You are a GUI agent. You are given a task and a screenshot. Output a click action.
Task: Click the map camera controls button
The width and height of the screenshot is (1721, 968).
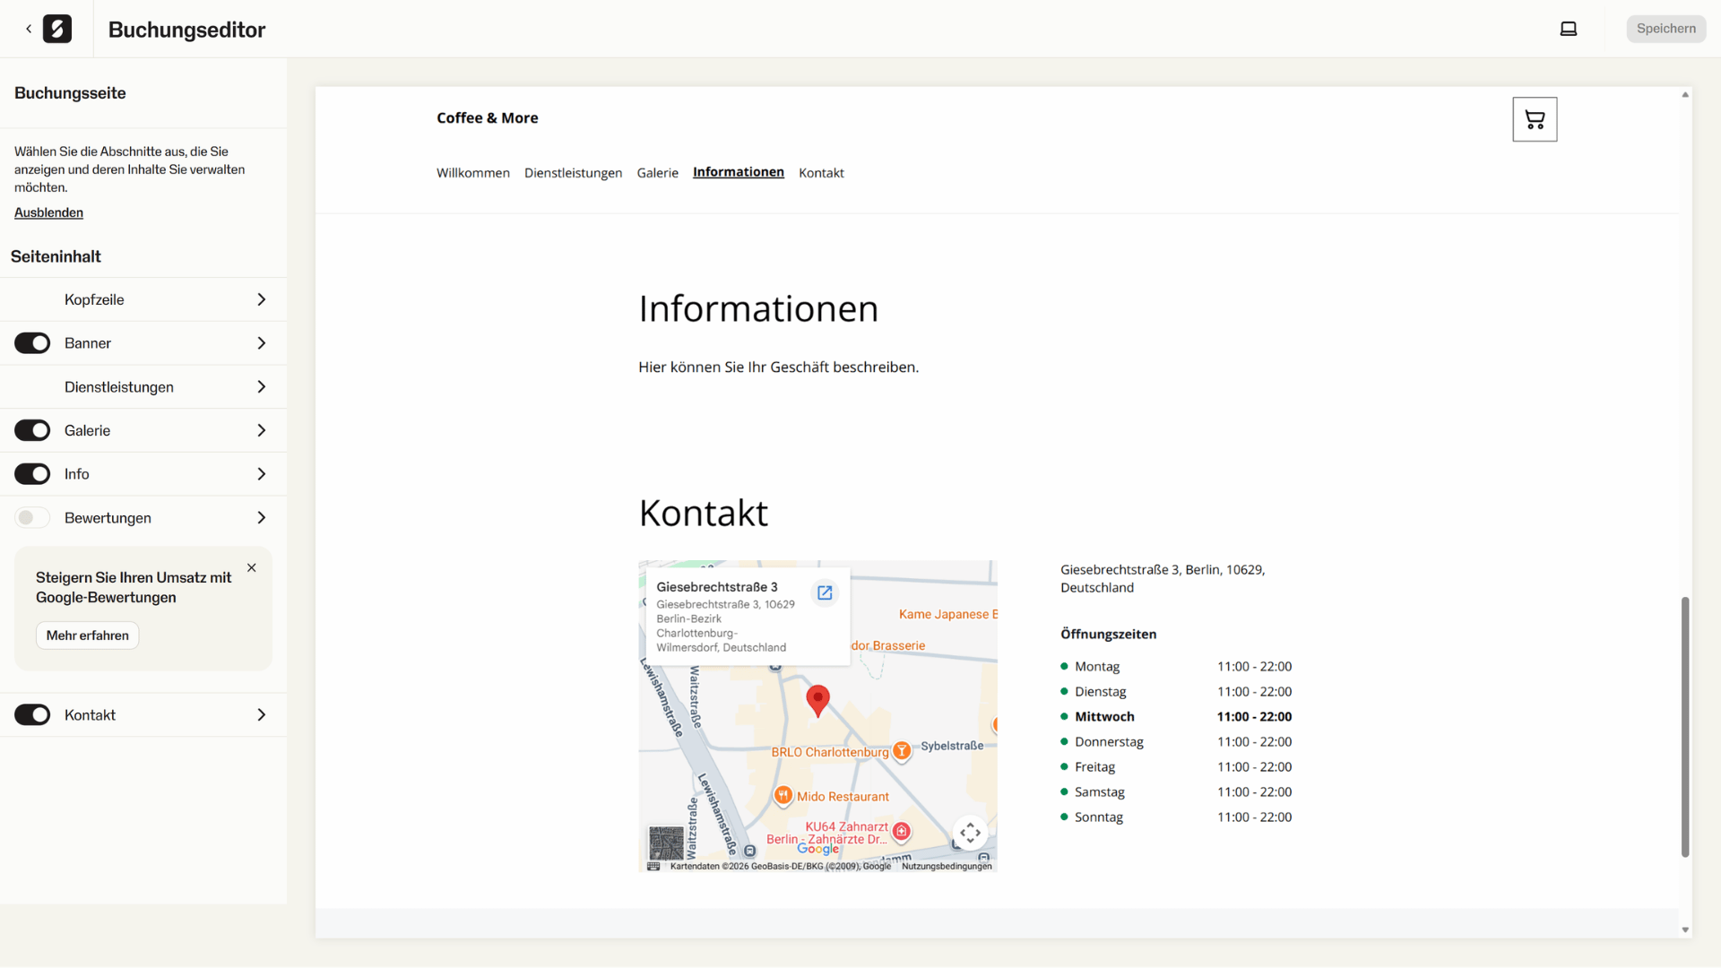(x=970, y=833)
